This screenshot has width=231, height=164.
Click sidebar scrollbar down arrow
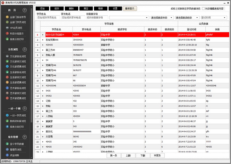[x=31, y=158]
